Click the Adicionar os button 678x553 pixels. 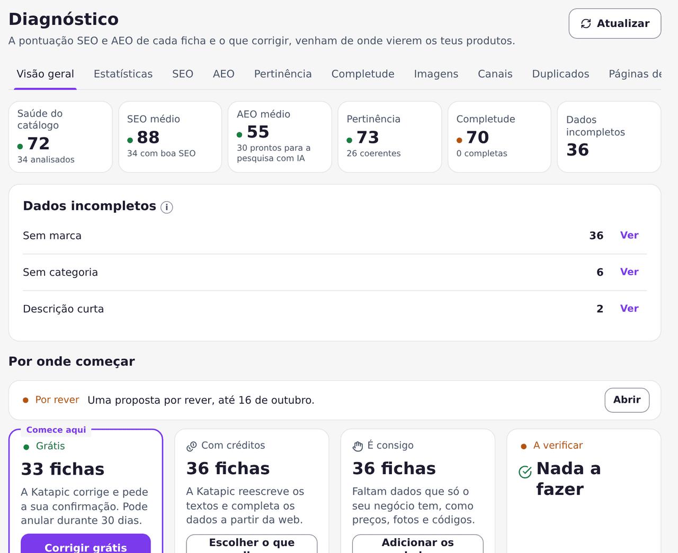pos(418,544)
